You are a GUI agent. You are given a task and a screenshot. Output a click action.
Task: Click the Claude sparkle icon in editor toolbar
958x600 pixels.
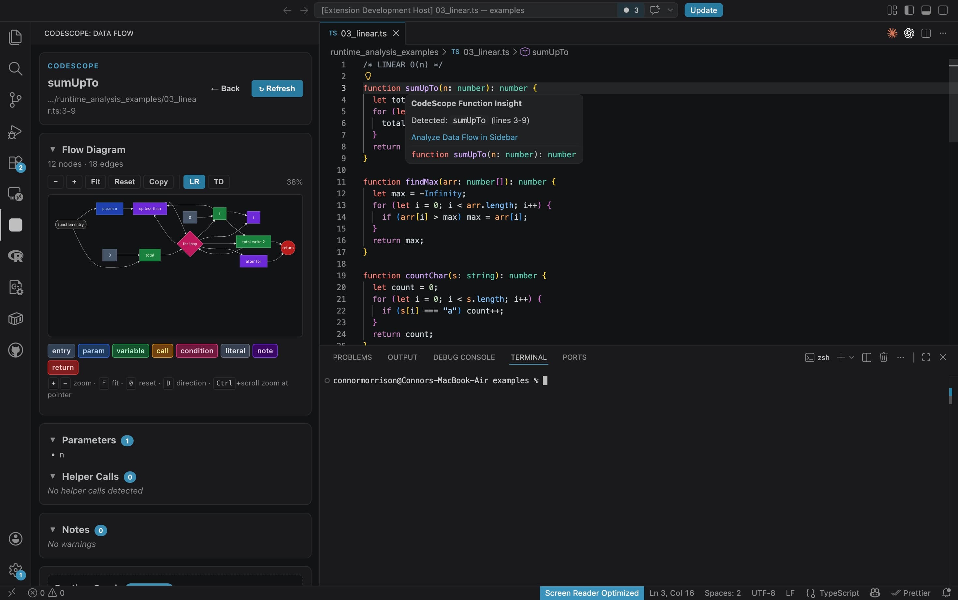(x=892, y=33)
